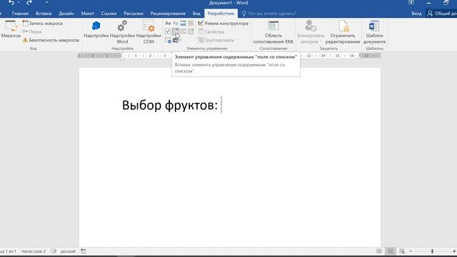Open Надстройки COM dialog
The height and width of the screenshot is (257, 457).
pyautogui.click(x=149, y=32)
